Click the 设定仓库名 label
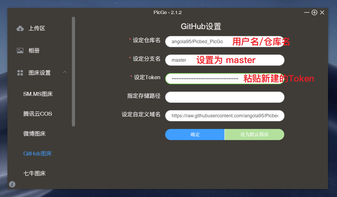Viewport: 337px width, 197px height. (x=147, y=40)
